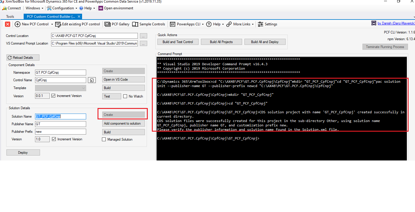Click the red close tool icon
Screen dimensions: 415x212
tap(8, 24)
